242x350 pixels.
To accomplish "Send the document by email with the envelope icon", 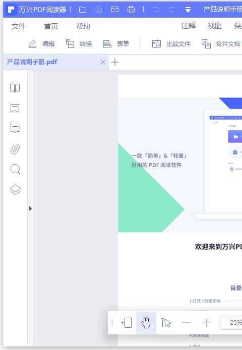I will (x=115, y=10).
